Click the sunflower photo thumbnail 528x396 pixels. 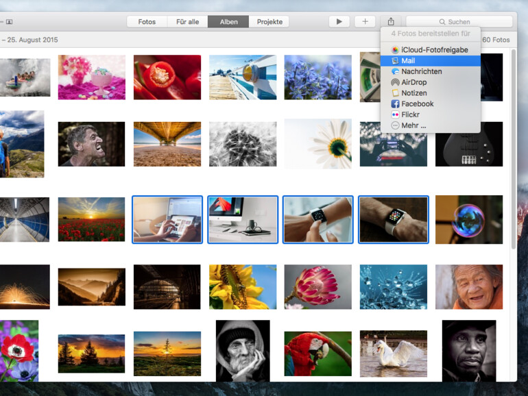coord(242,287)
